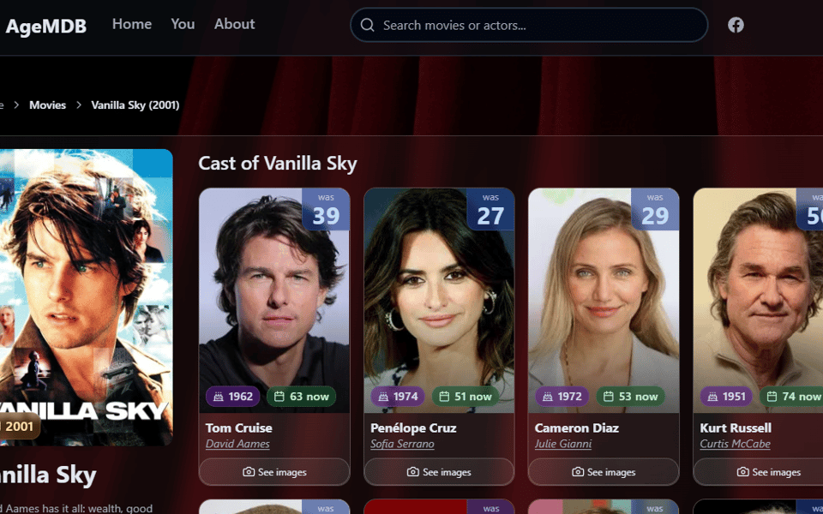This screenshot has width=823, height=514.
Task: Click the was 29 age badge
Action: coord(654,209)
